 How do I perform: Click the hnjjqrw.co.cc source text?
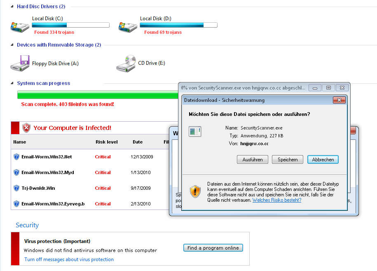click(x=254, y=144)
